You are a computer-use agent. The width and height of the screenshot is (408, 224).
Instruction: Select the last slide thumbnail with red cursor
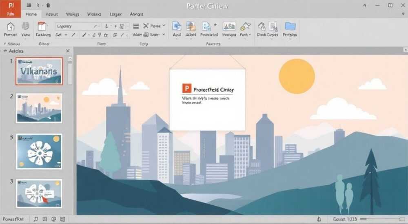coord(39,193)
